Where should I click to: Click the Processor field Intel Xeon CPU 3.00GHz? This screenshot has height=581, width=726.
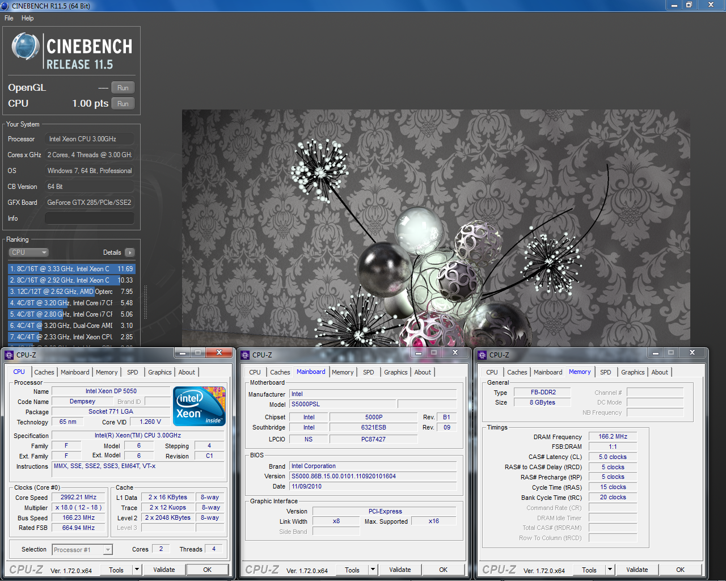[x=90, y=139]
